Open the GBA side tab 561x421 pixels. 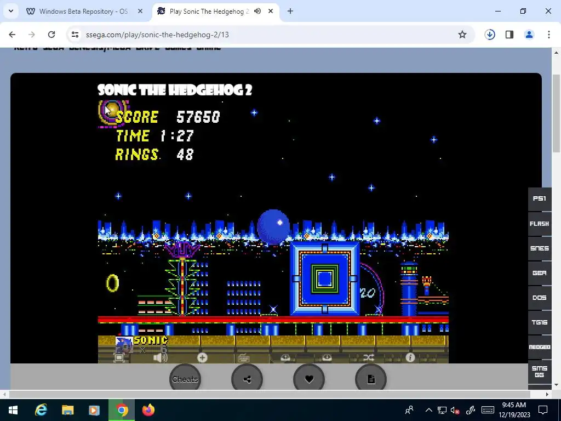pos(540,273)
